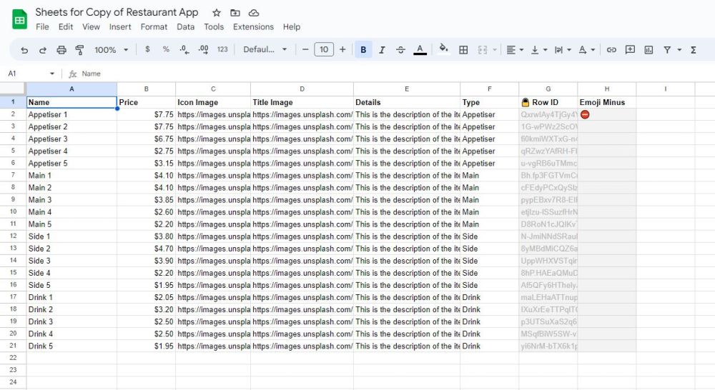Open the View menu

tap(92, 27)
